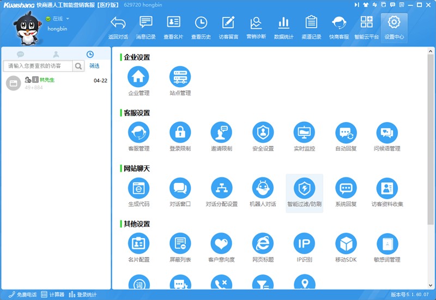436x300 pixels.
Task: Open 机器人对话 robot chat settings
Action: click(x=263, y=188)
